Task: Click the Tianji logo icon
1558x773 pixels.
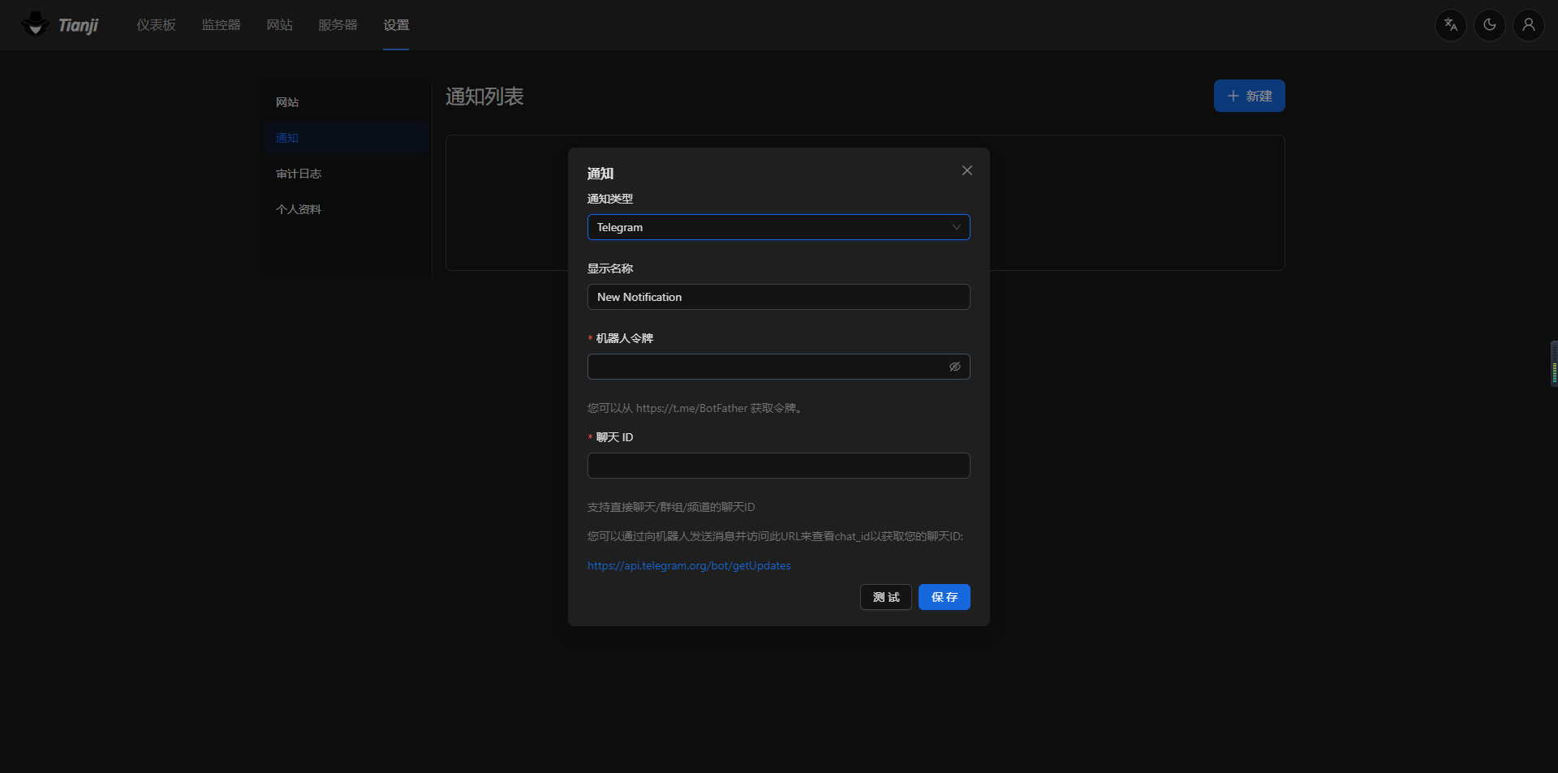Action: [35, 24]
